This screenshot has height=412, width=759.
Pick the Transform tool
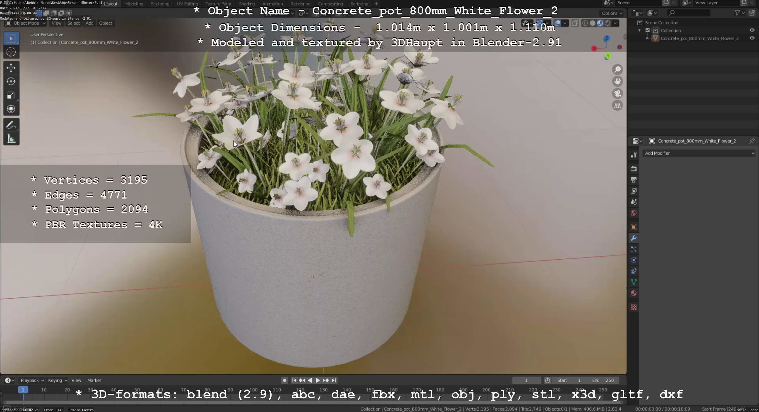pos(11,109)
